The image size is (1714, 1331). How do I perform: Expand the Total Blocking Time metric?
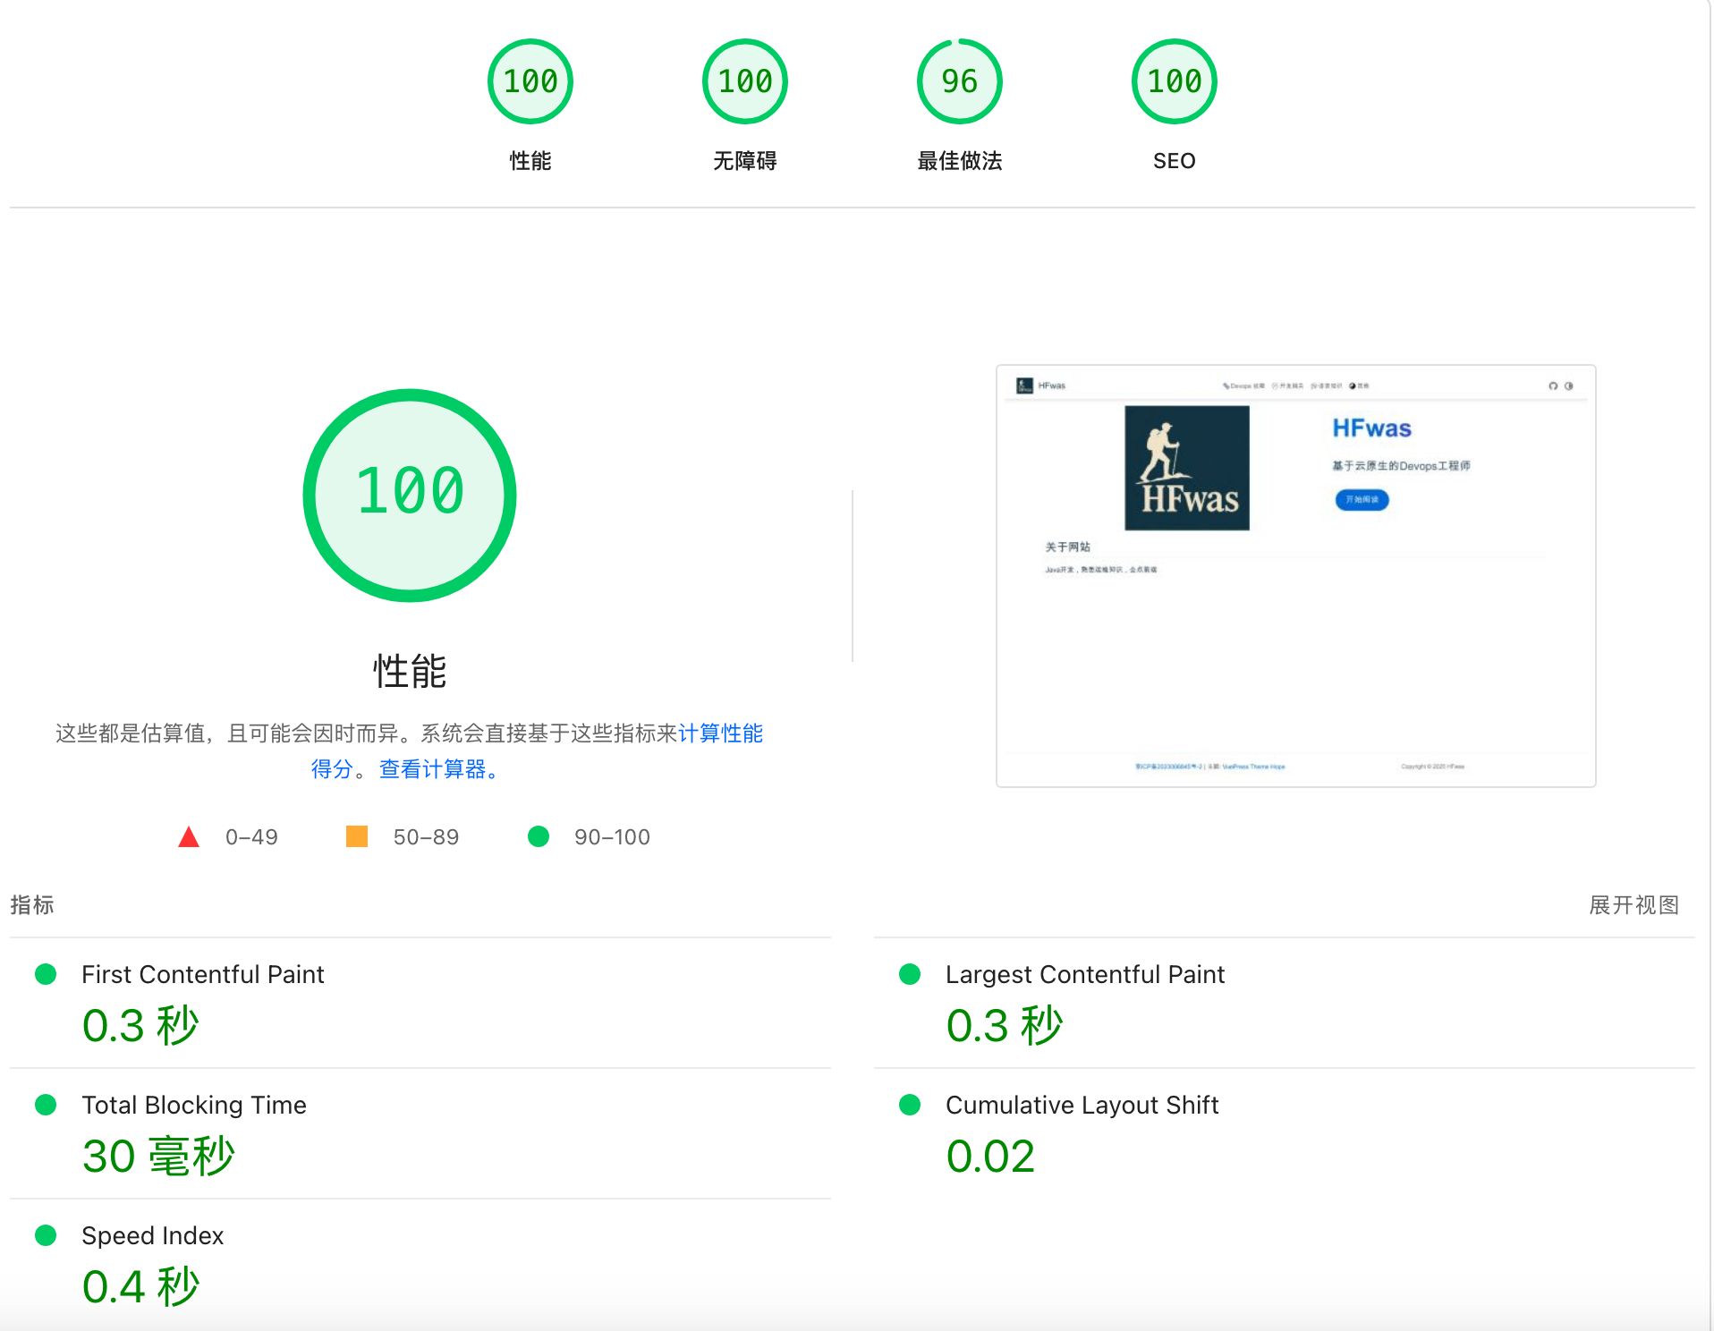point(193,1105)
